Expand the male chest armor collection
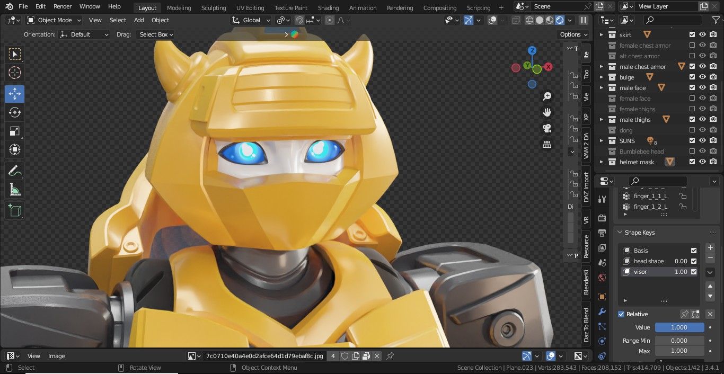 coord(601,66)
